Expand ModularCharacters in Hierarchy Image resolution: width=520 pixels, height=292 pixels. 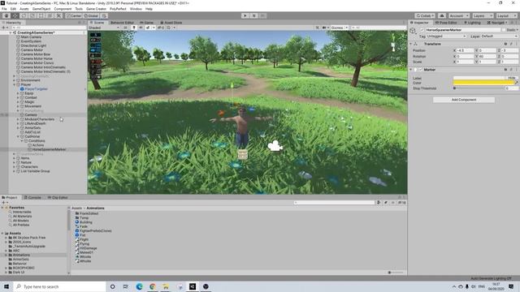pyautogui.click(x=18, y=119)
